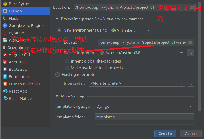This screenshot has height=139, width=204.
Task: Collapse the More Settings section
Action: point(57,96)
